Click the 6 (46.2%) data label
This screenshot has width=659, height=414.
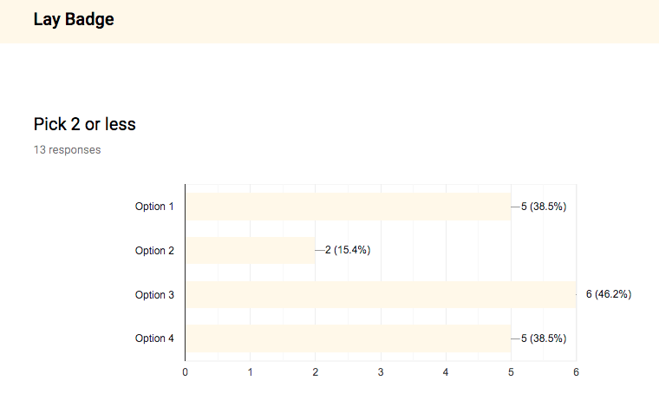click(609, 294)
